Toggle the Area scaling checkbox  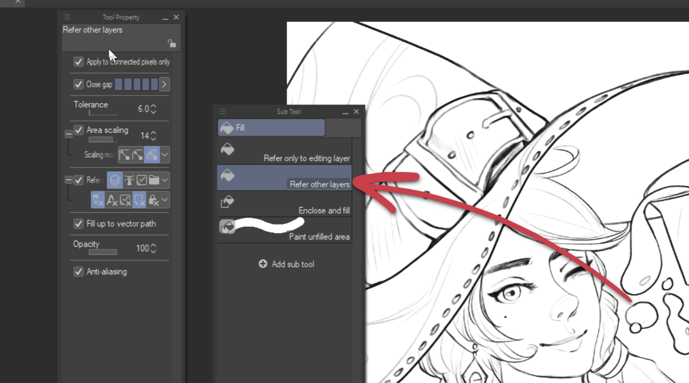click(x=78, y=130)
